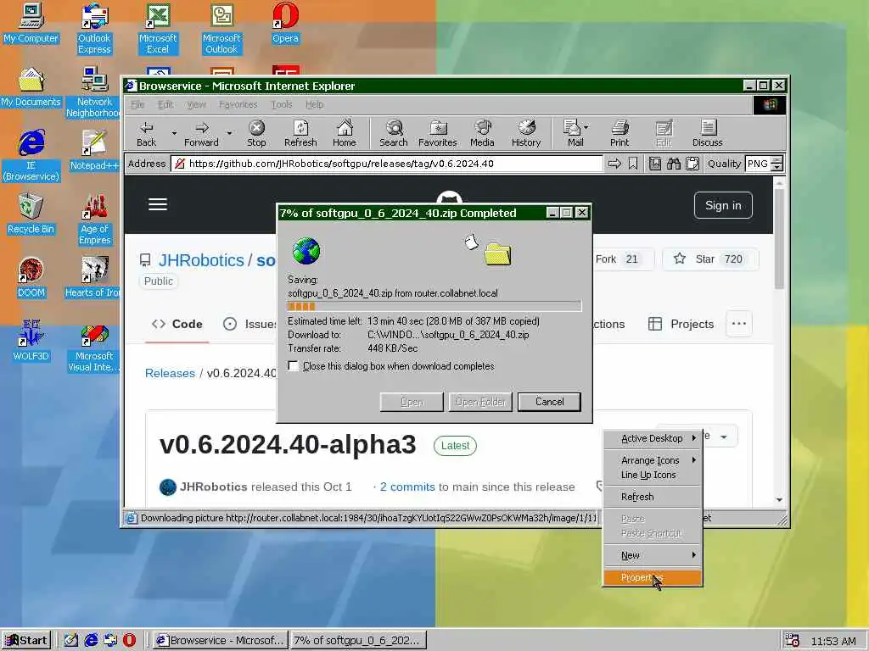Click the Go arrow next to address bar

pyautogui.click(x=614, y=164)
